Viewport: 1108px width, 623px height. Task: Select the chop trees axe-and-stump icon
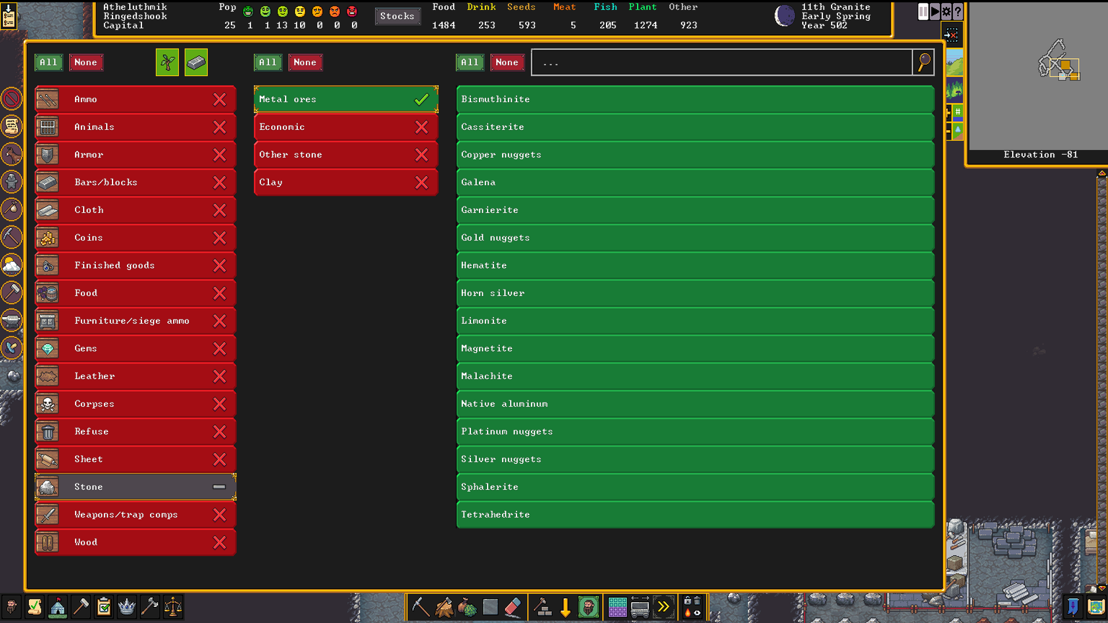[444, 607]
